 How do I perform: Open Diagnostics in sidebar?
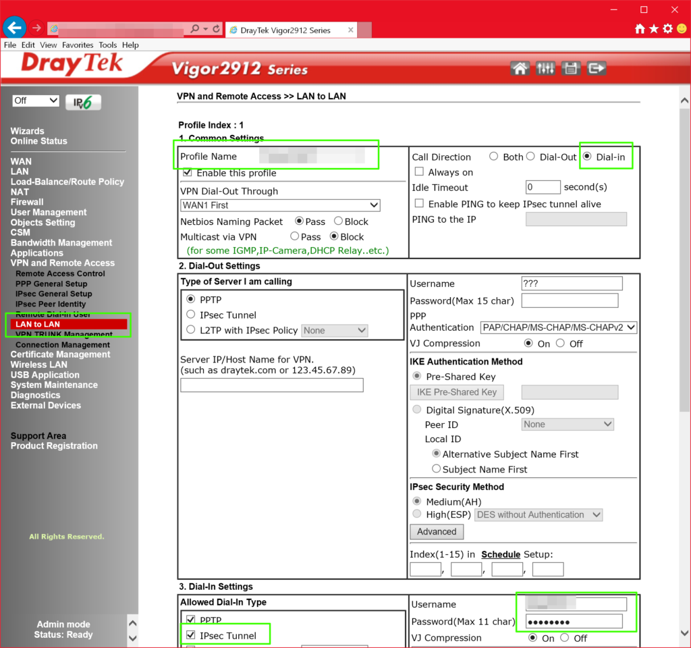click(35, 396)
